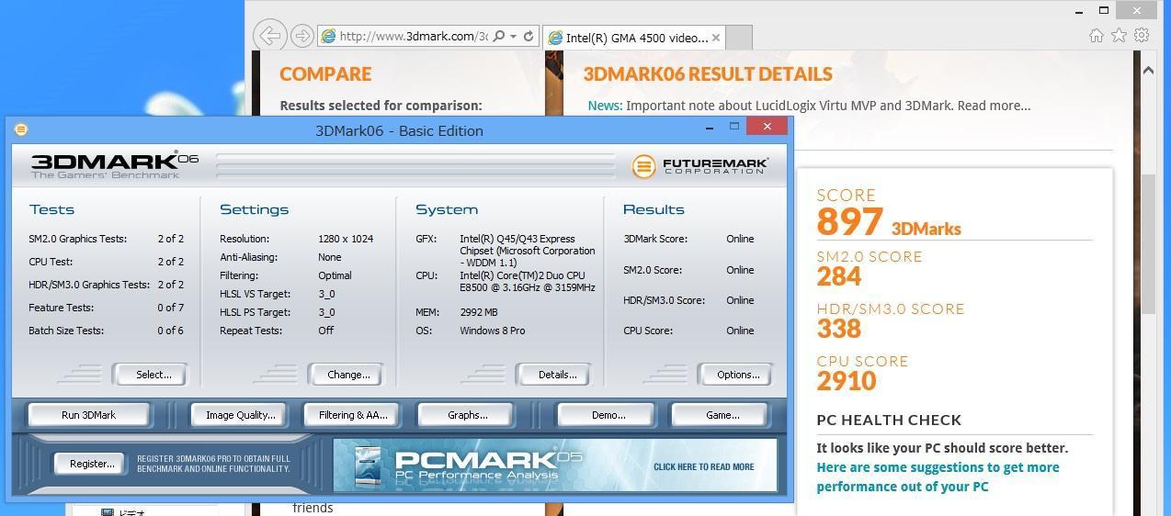Click SM2.0 score value 284
The image size is (1171, 516).
pyautogui.click(x=838, y=275)
